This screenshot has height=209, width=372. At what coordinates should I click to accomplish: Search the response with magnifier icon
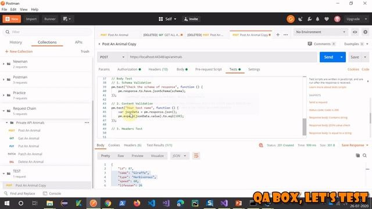coord(364,156)
